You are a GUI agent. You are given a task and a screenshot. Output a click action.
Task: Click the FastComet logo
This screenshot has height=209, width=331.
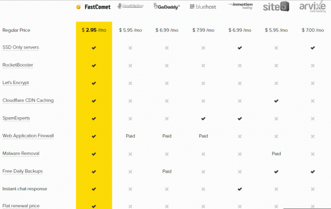[x=93, y=7]
